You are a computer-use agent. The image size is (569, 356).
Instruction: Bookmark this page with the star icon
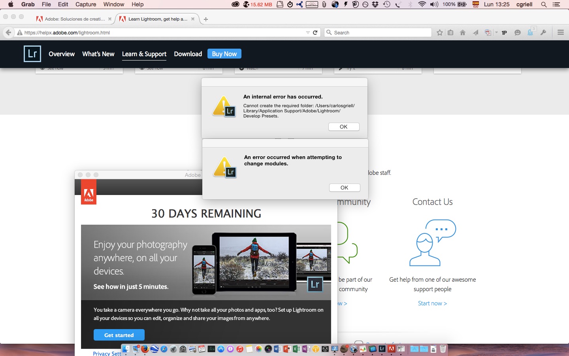tap(440, 33)
